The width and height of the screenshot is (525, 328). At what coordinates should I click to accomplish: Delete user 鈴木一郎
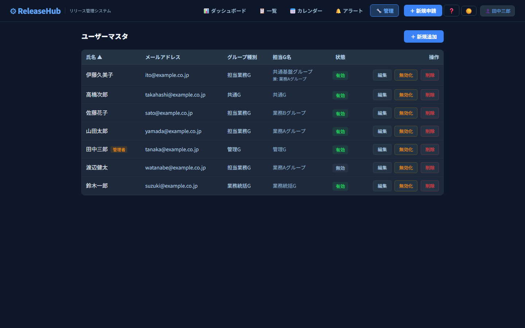coord(430,186)
